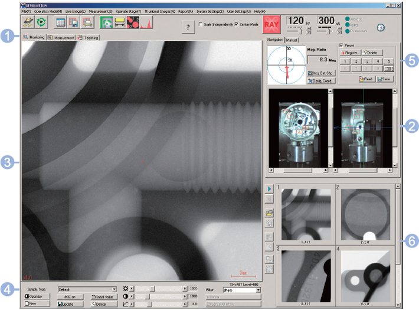Click the print icon in the toolbar
The height and width of the screenshot is (310, 419).
tap(87, 23)
